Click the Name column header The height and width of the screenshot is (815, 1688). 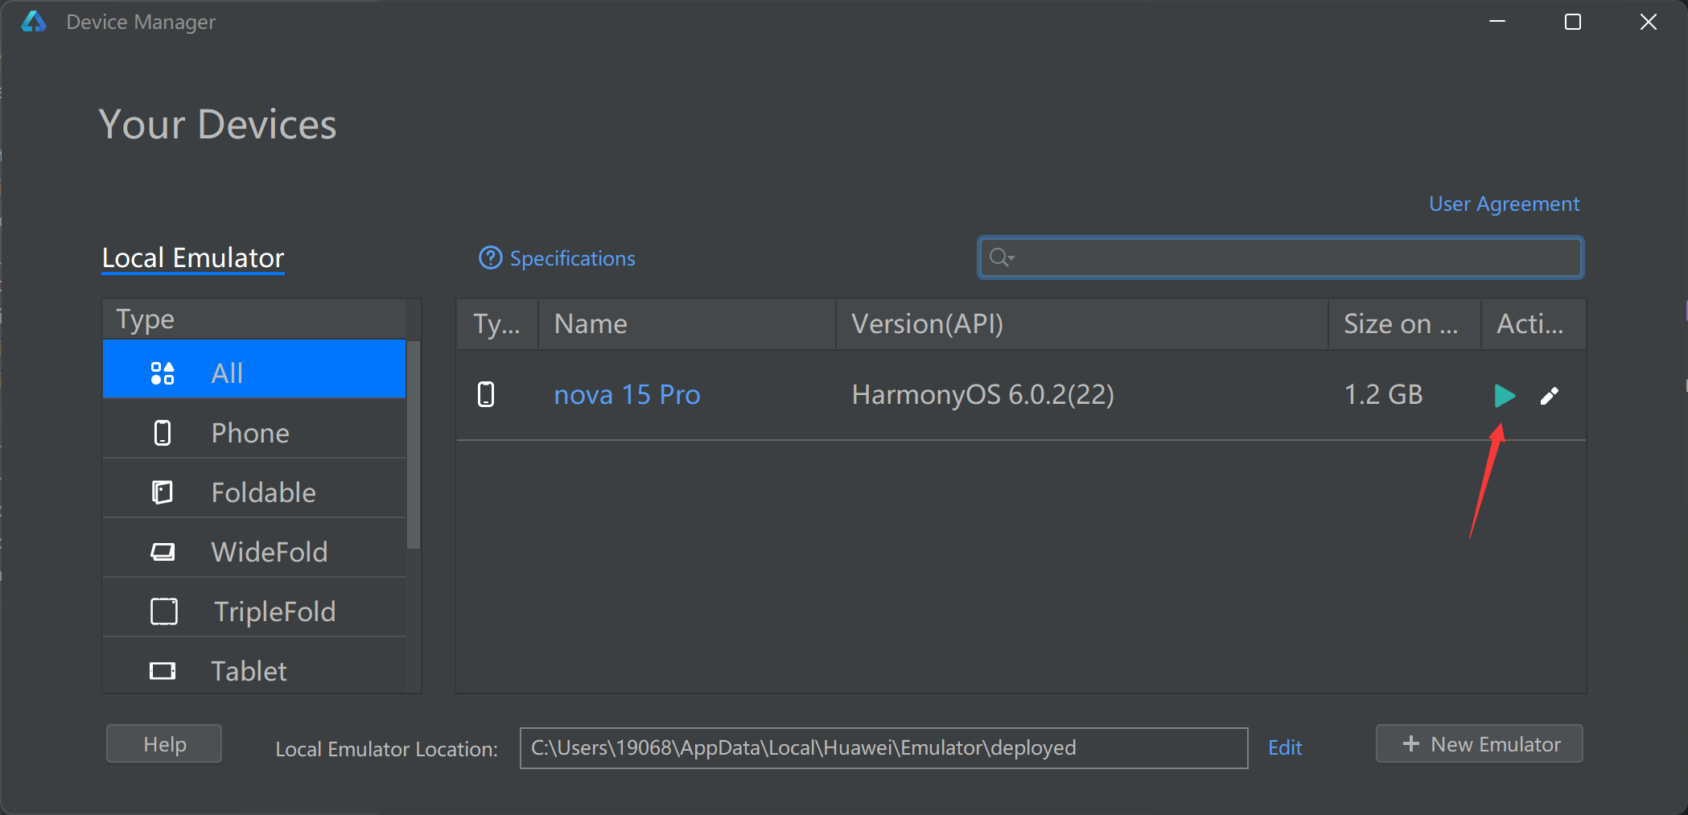tap(687, 324)
